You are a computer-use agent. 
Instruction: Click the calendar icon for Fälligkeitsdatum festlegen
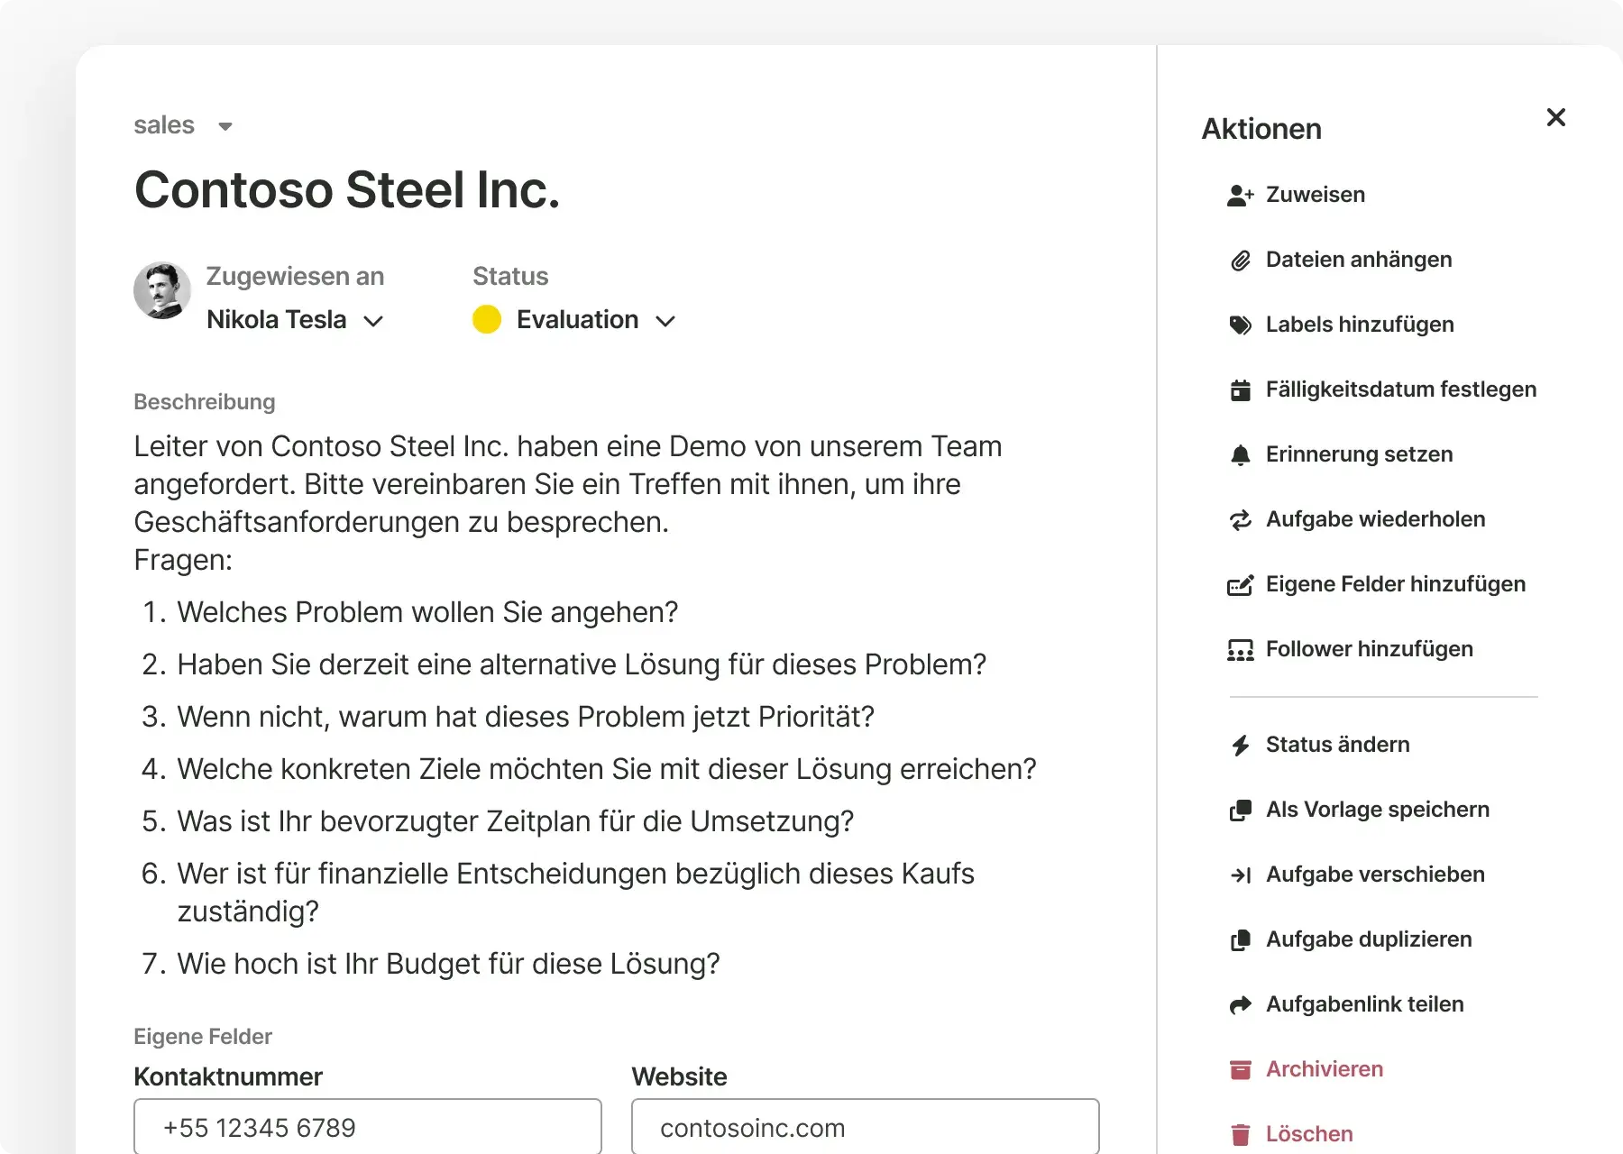pos(1241,390)
